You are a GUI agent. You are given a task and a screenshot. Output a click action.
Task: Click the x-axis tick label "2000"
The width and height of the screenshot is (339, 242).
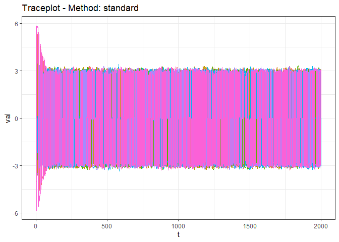tap(321, 225)
